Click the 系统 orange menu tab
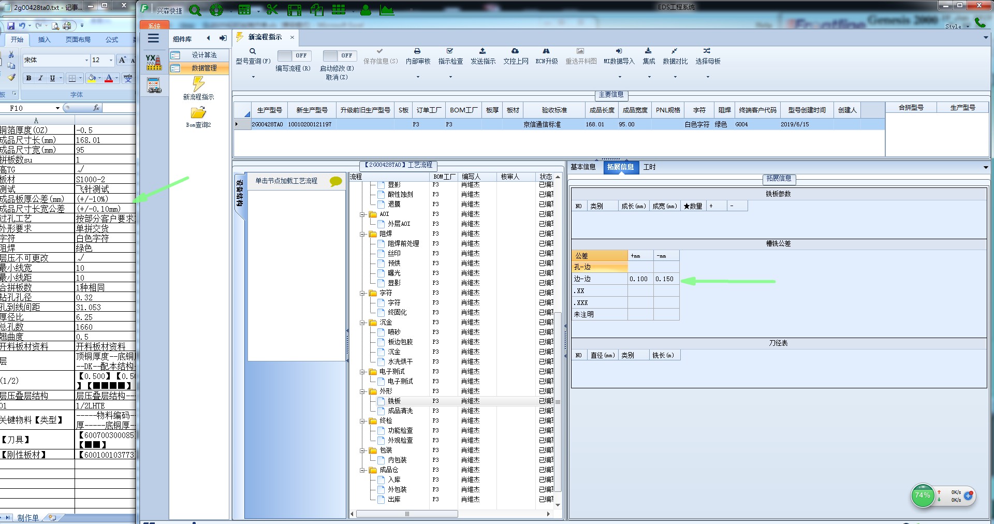This screenshot has height=524, width=994. pos(154,25)
